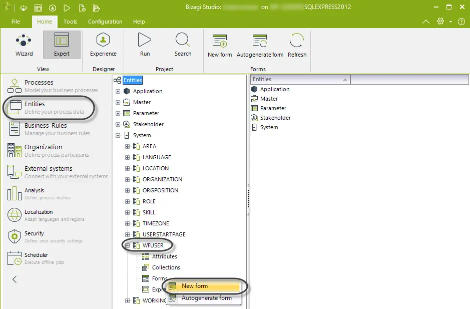
Task: Open the Experience designer
Action: (x=103, y=45)
